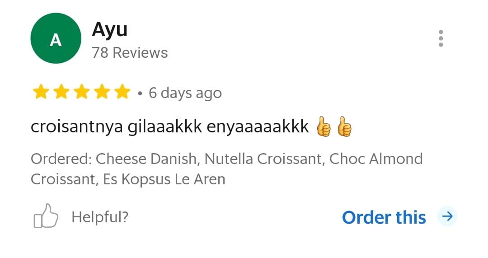Click the green avatar with letter A

[56, 38]
